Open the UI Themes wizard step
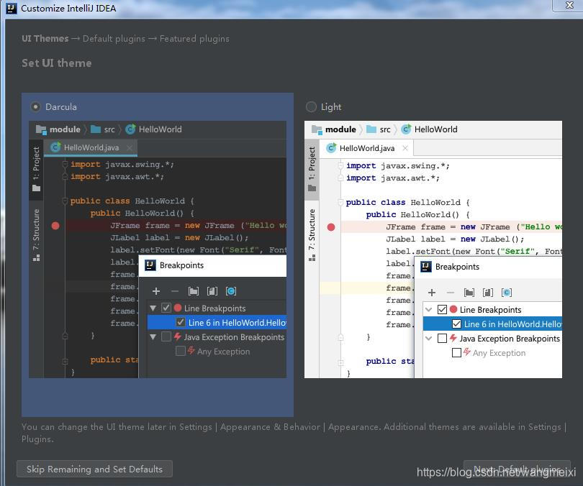 [x=45, y=39]
